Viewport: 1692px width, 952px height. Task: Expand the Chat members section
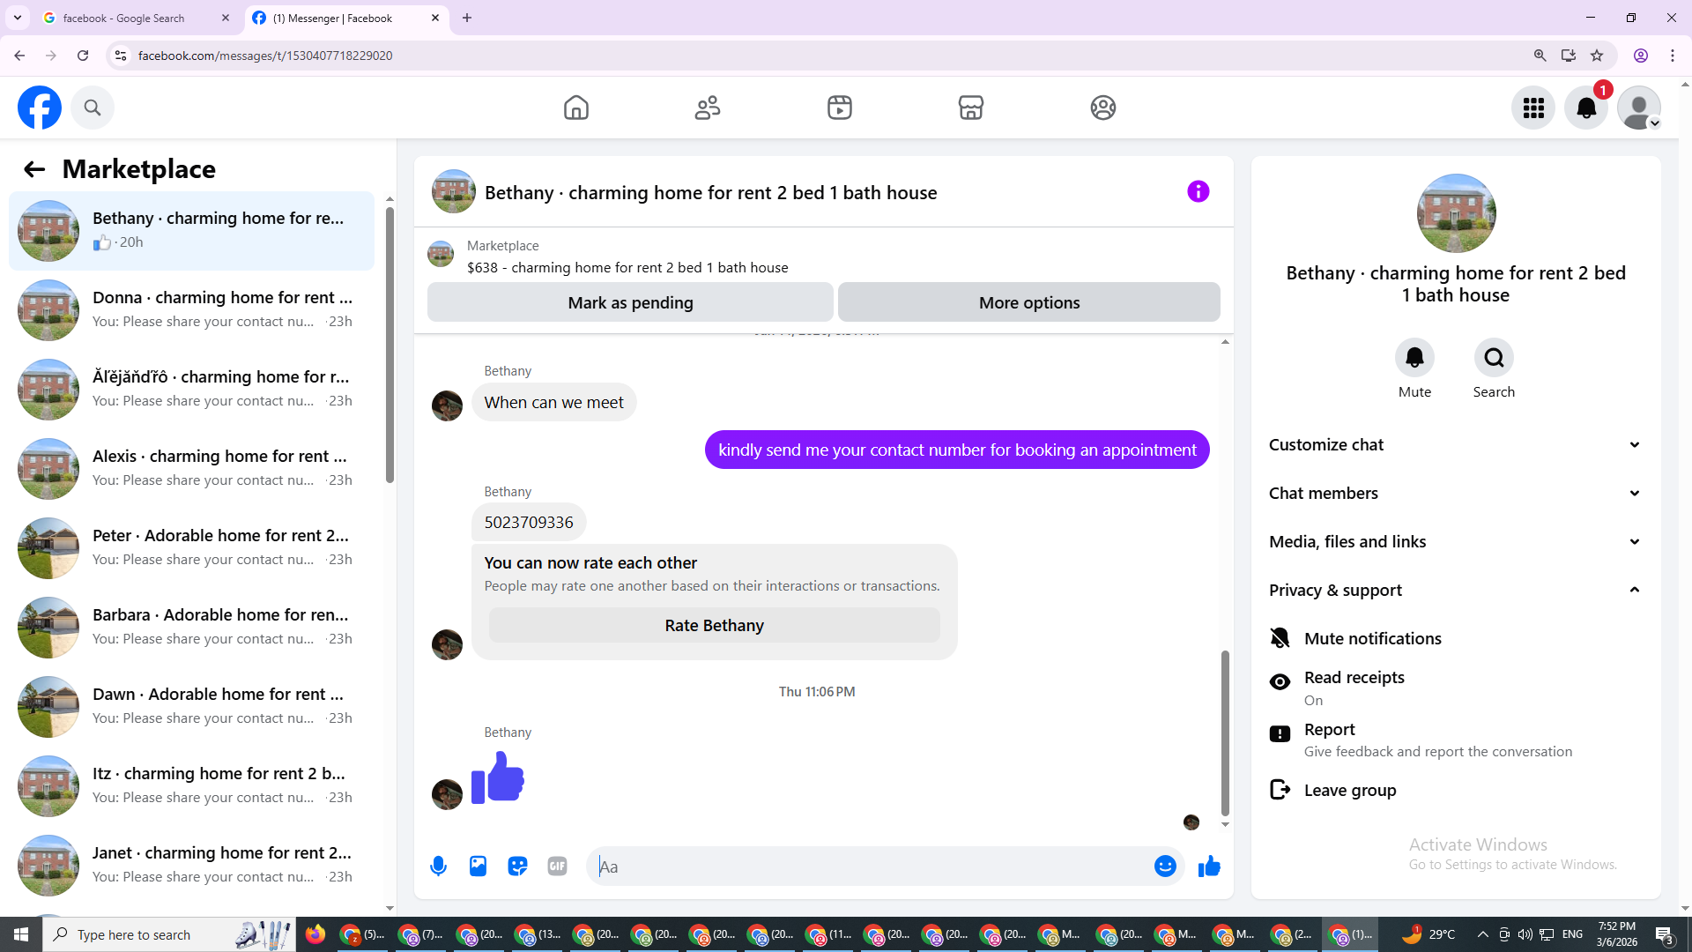tap(1455, 494)
